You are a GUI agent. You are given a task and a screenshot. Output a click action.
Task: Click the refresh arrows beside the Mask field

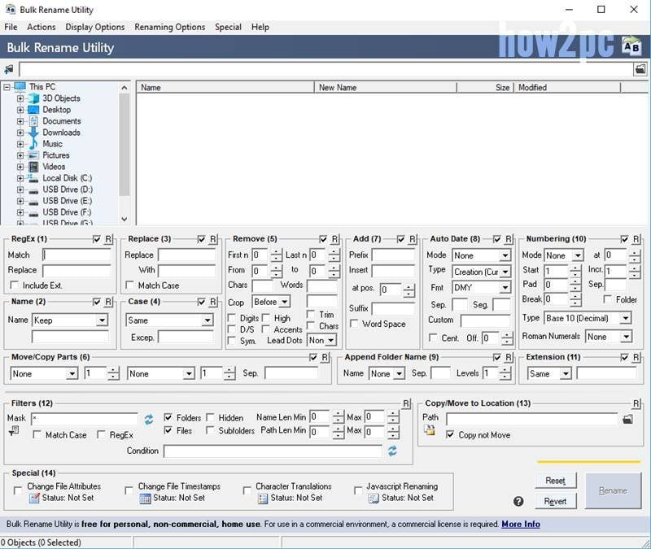pyautogui.click(x=149, y=419)
